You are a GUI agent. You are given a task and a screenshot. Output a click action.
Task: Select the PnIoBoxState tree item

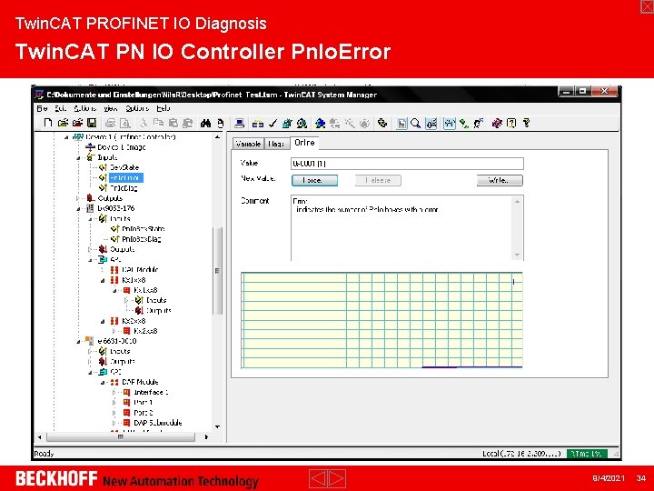click(144, 229)
